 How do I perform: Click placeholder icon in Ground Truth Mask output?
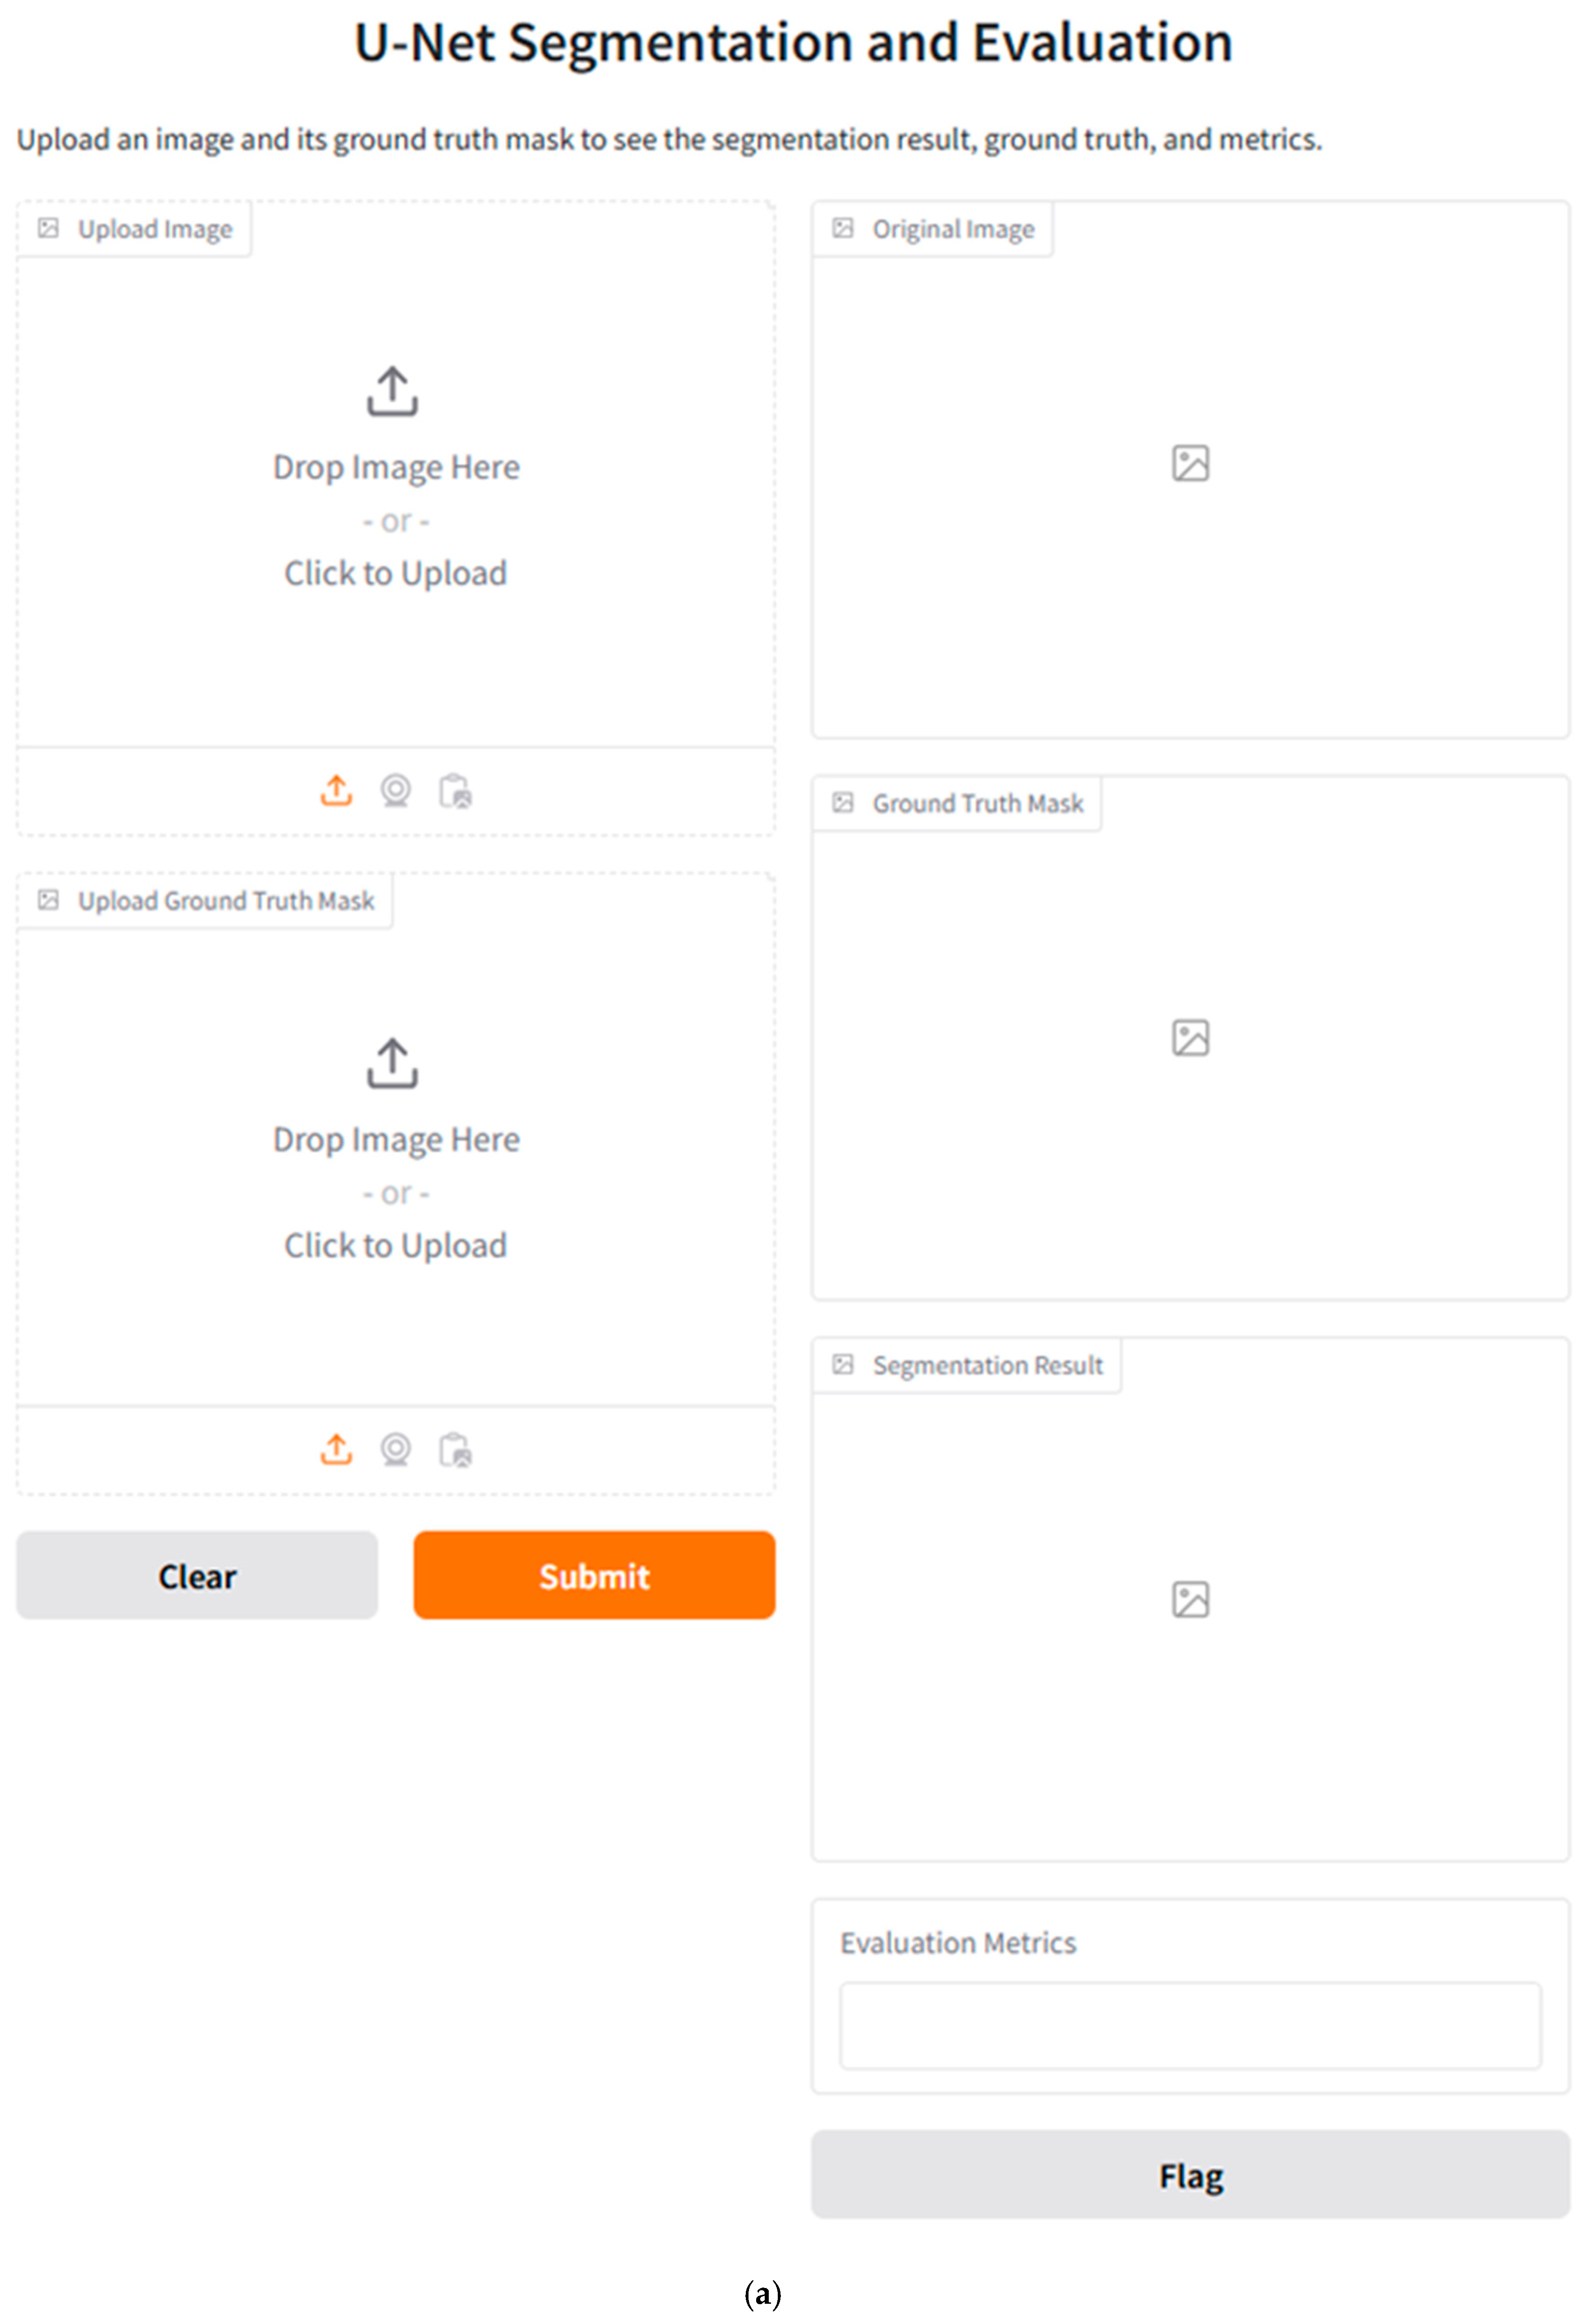point(1190,1037)
